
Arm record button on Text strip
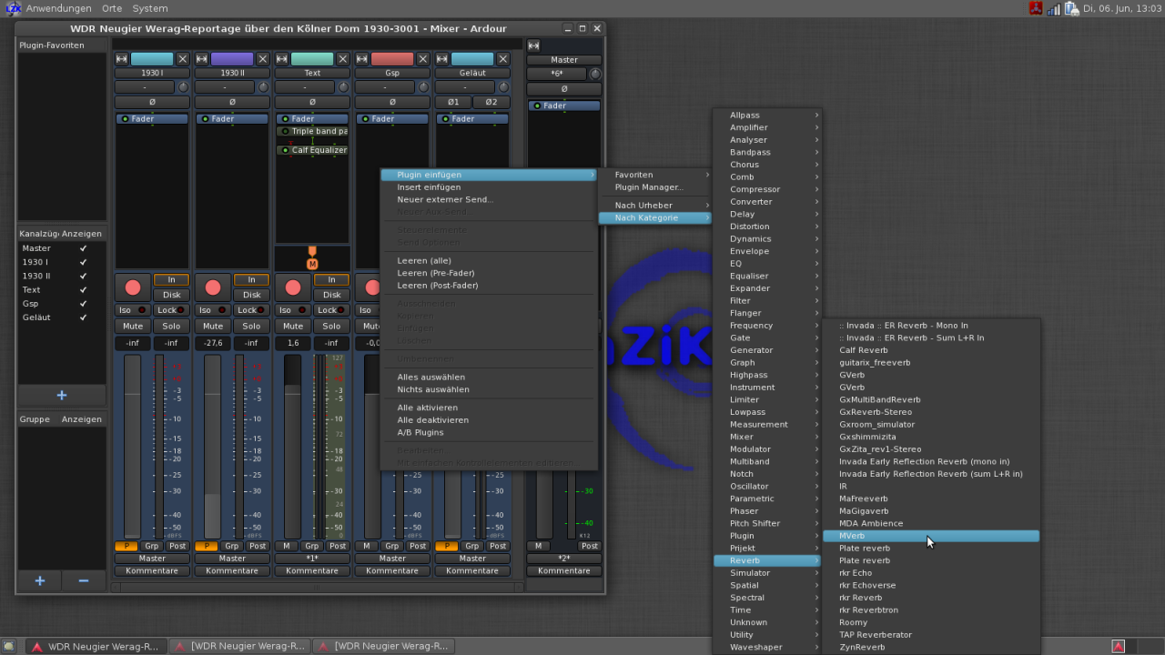(x=293, y=287)
